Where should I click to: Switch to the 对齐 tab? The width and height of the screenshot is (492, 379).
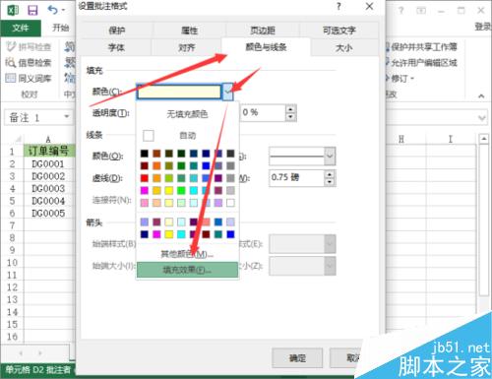[187, 48]
